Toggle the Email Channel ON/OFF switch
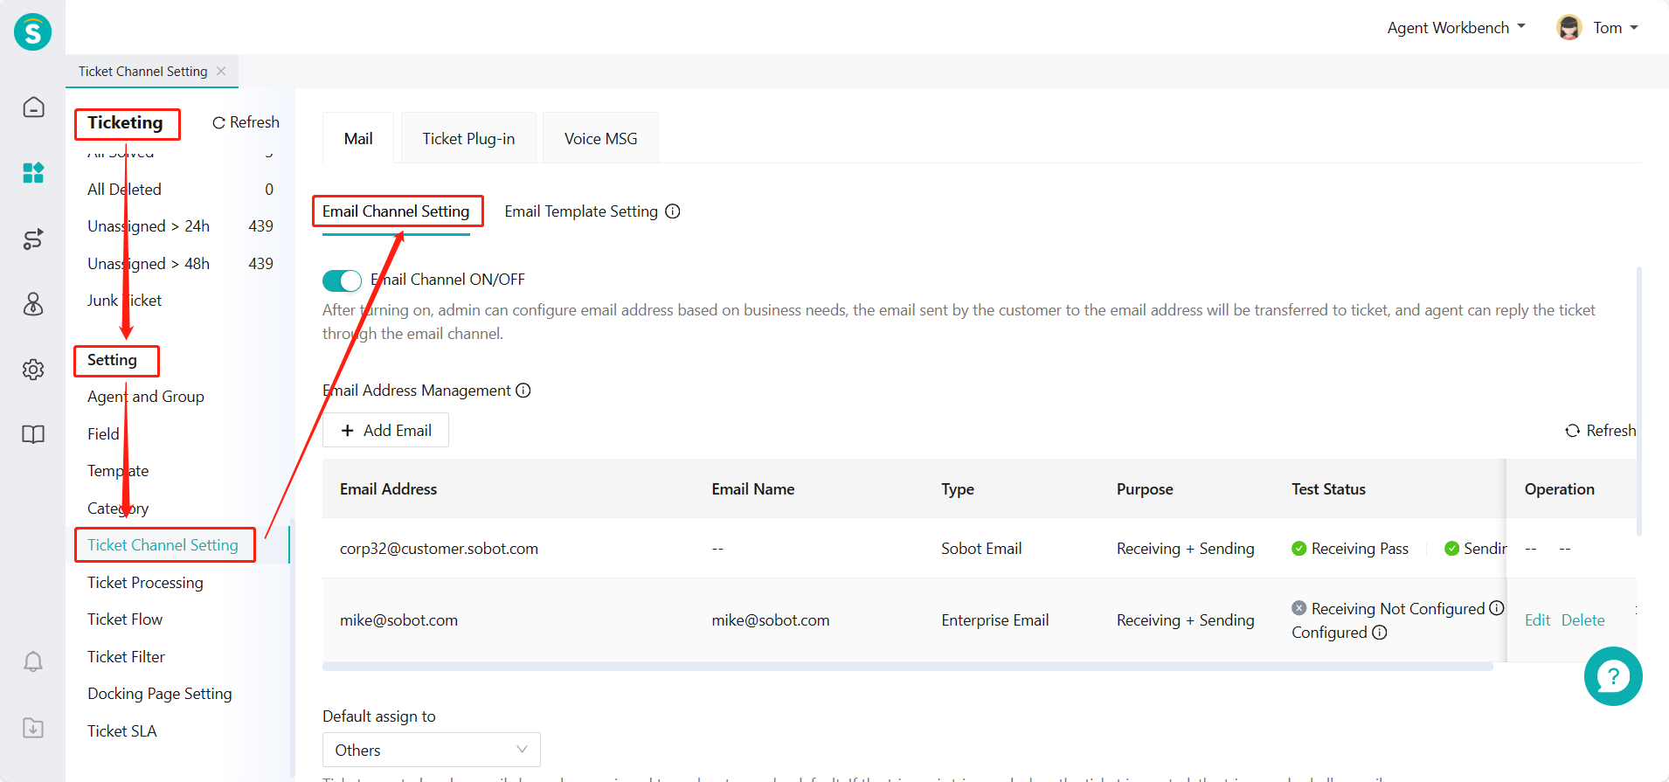The height and width of the screenshot is (782, 1669). click(342, 280)
